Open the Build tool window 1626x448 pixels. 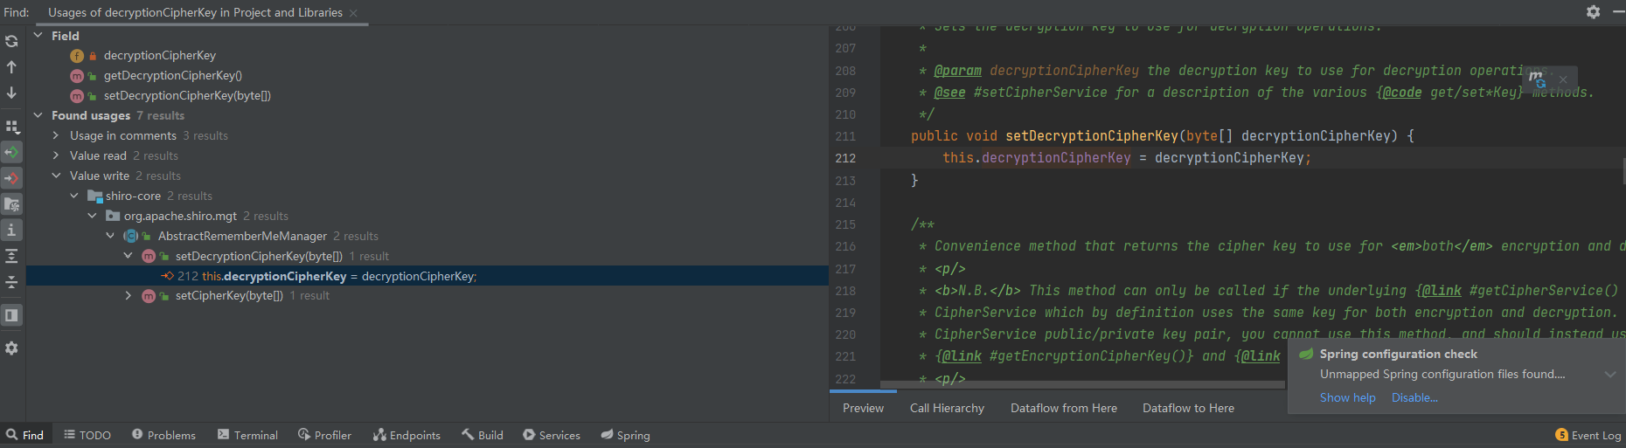[x=483, y=435]
